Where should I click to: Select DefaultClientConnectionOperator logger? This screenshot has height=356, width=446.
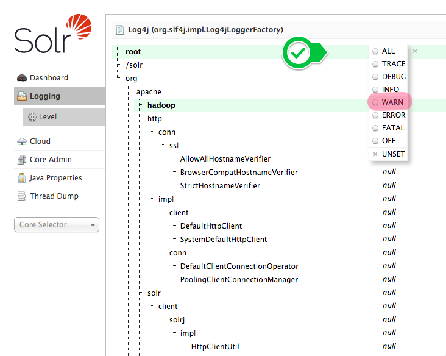[x=239, y=266]
